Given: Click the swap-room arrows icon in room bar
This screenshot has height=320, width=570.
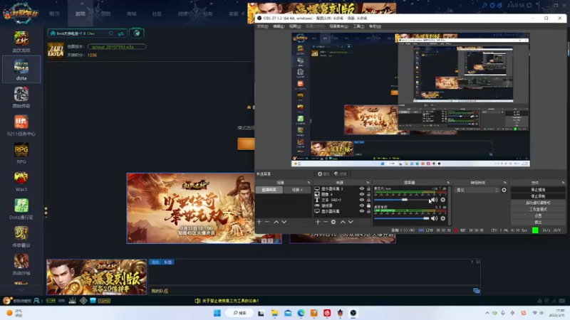Looking at the screenshot, I should point(120,33).
